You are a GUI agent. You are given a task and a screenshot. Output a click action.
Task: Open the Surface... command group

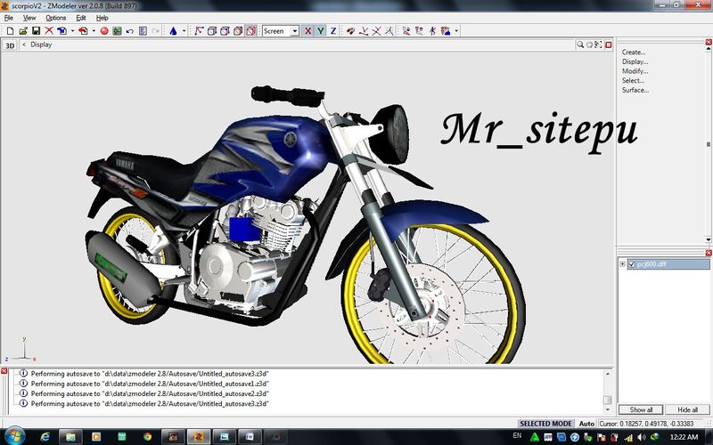click(x=635, y=90)
